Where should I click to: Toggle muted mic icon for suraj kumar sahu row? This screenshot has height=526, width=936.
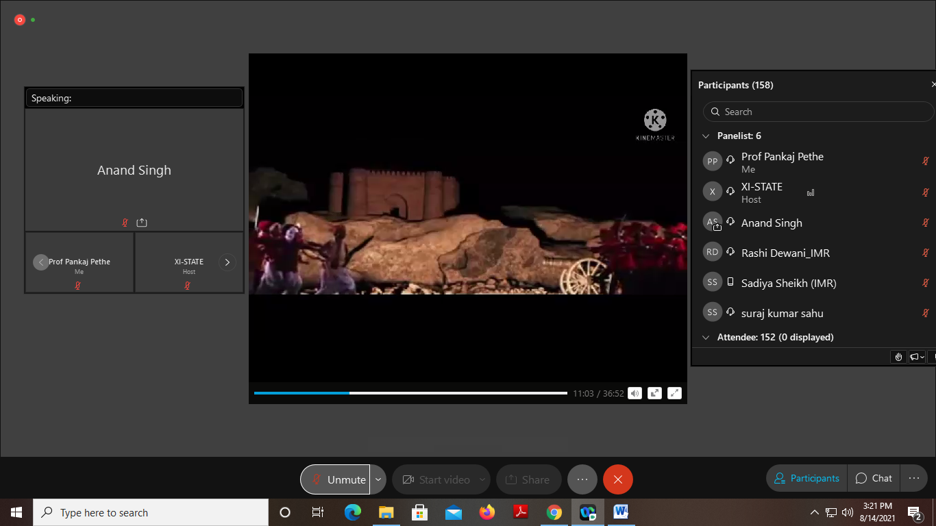coord(926,313)
